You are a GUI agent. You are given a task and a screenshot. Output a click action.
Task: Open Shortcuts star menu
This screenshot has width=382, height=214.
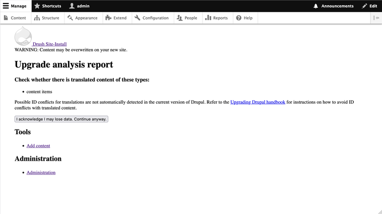(x=48, y=6)
